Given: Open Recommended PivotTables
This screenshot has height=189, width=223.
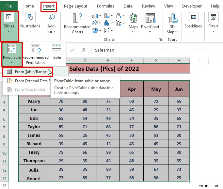Looking at the screenshot, I should click(x=36, y=54).
